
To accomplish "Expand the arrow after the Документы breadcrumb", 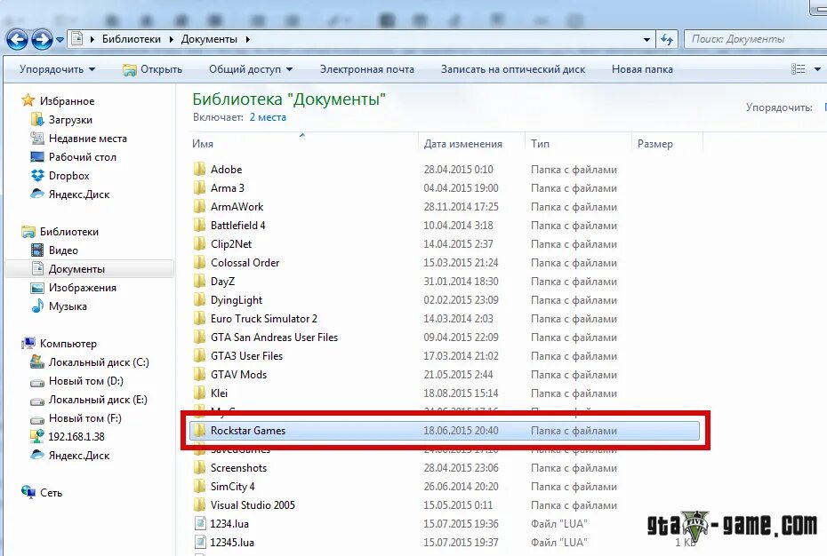I will point(247,39).
